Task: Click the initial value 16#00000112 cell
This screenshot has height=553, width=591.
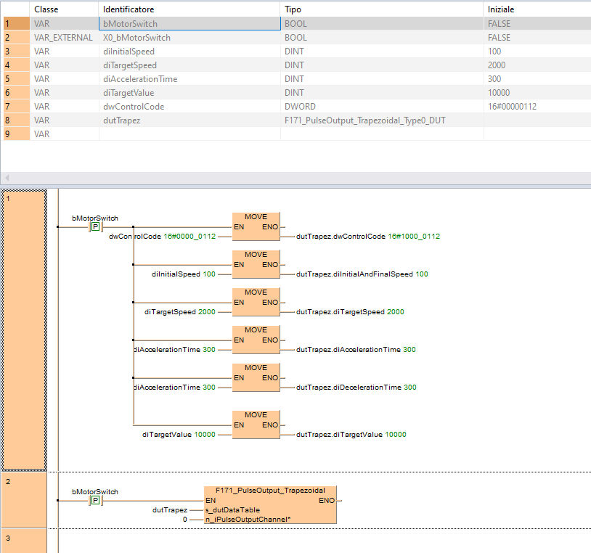Action: coord(537,107)
